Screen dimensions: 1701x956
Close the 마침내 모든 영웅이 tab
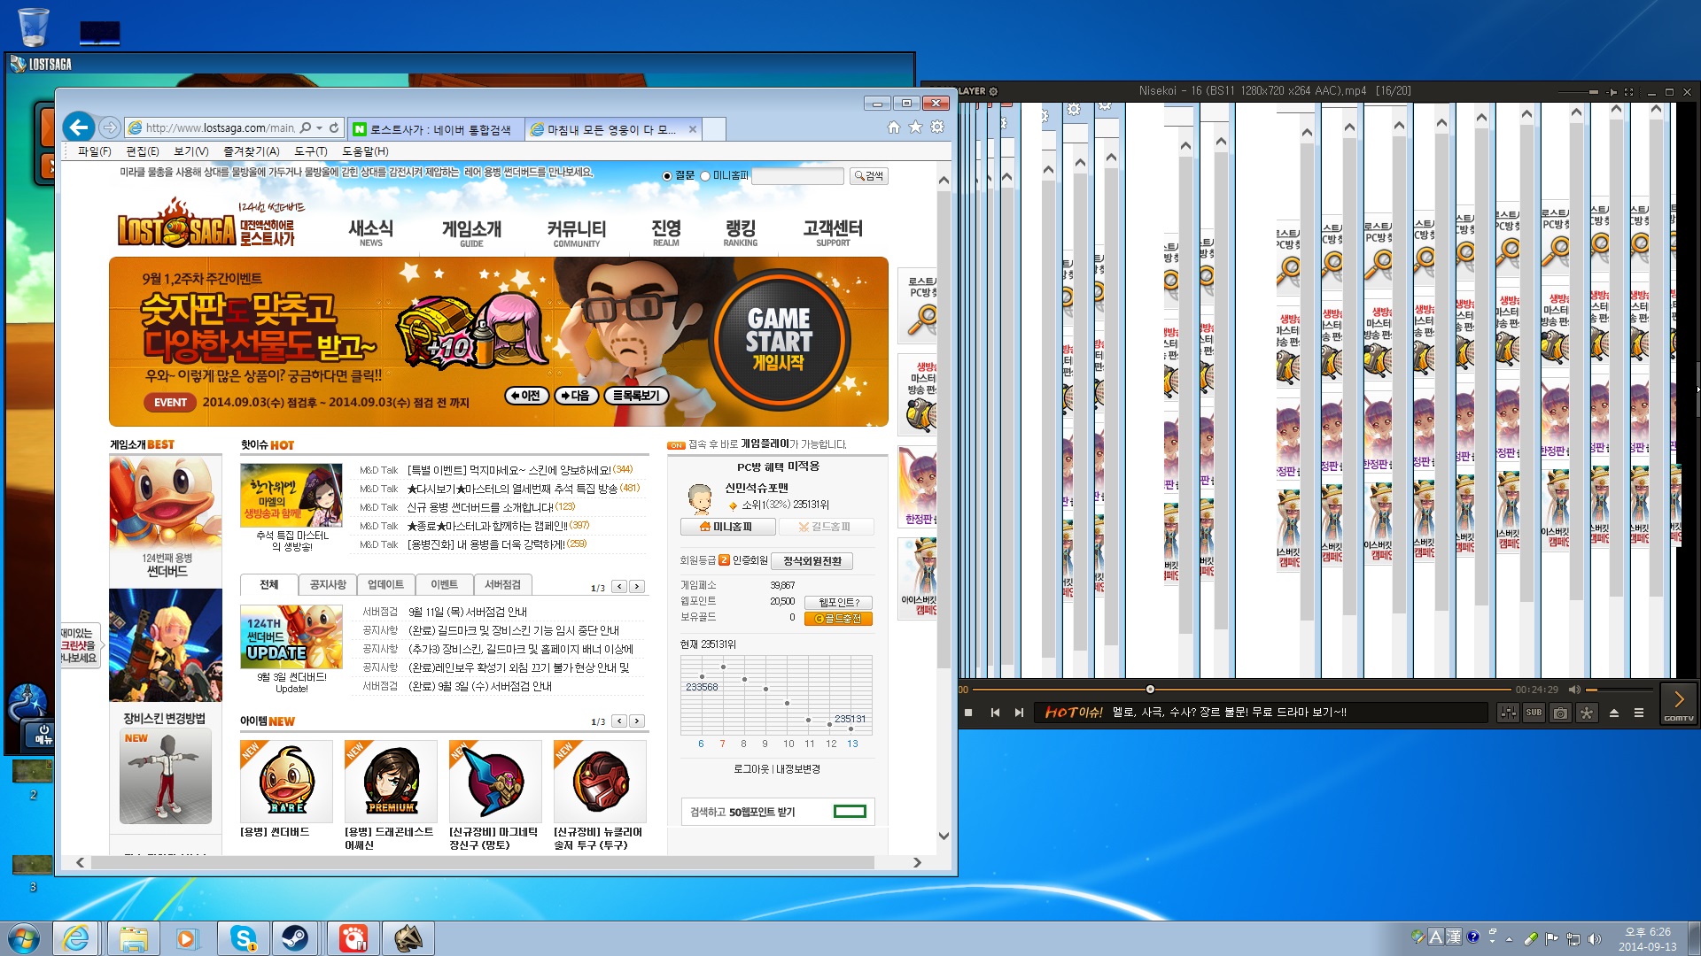click(x=693, y=129)
